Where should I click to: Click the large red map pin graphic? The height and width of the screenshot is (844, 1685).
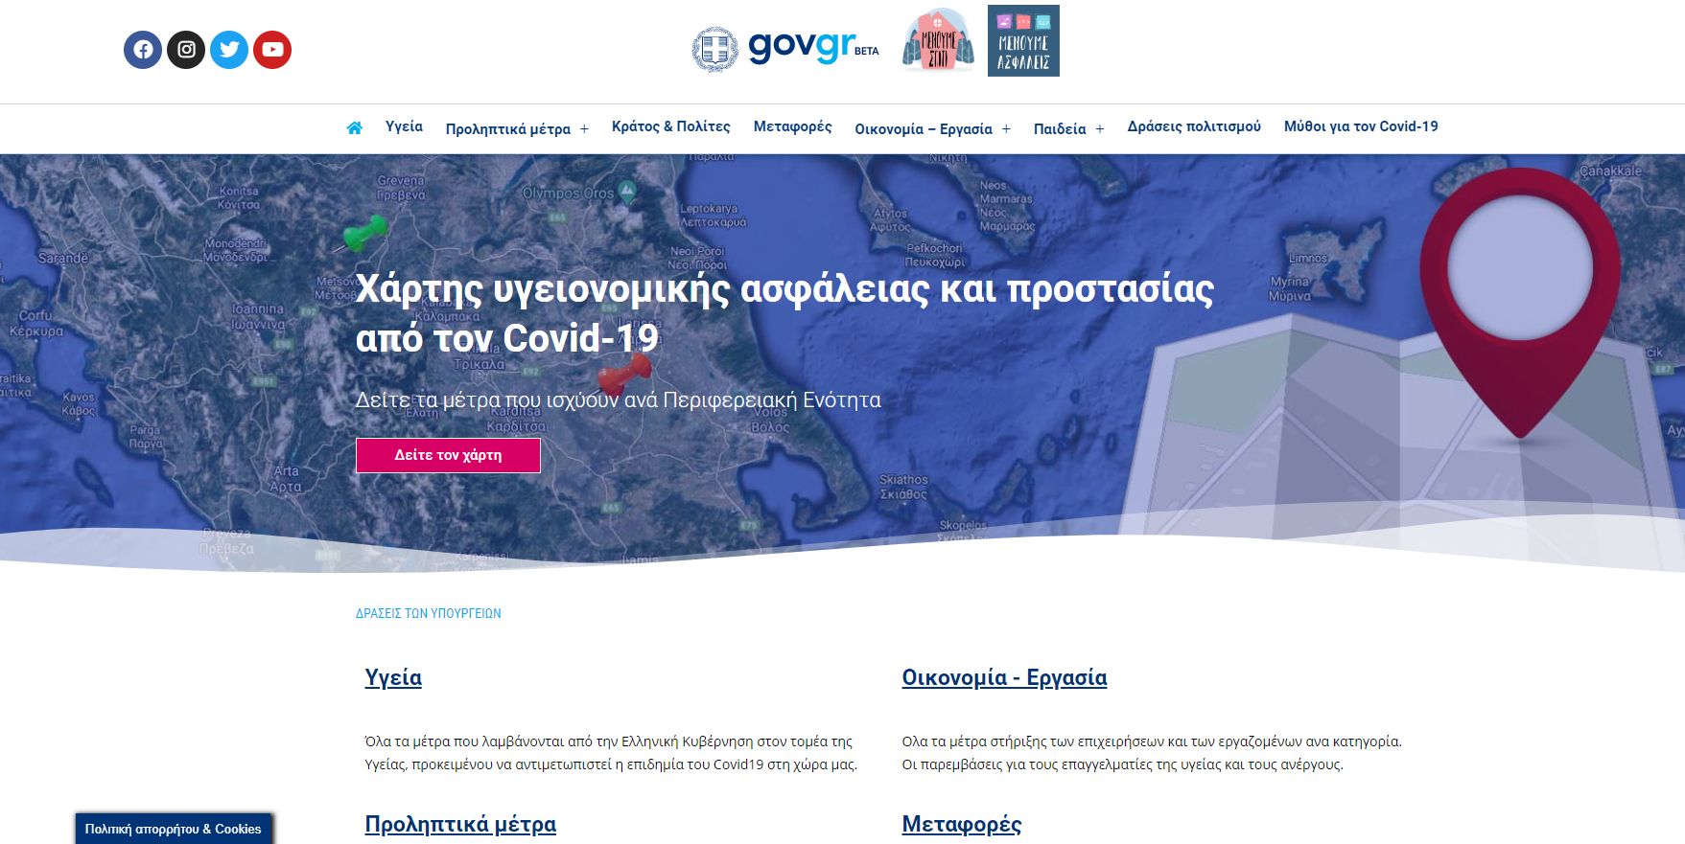click(1520, 302)
